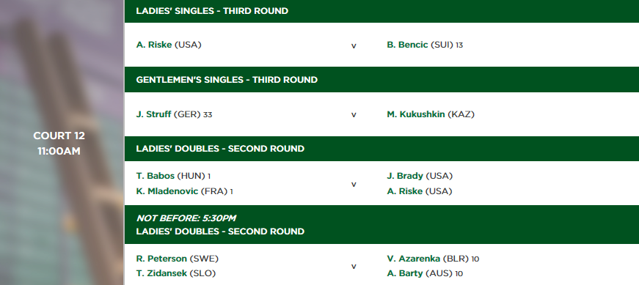Screen dimensions: 639x285
Task: Select V. Azarenka player name
Action: tap(413, 259)
